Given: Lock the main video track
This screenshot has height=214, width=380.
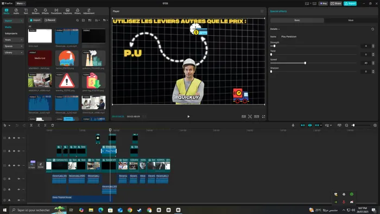Looking at the screenshot, I should [9, 166].
